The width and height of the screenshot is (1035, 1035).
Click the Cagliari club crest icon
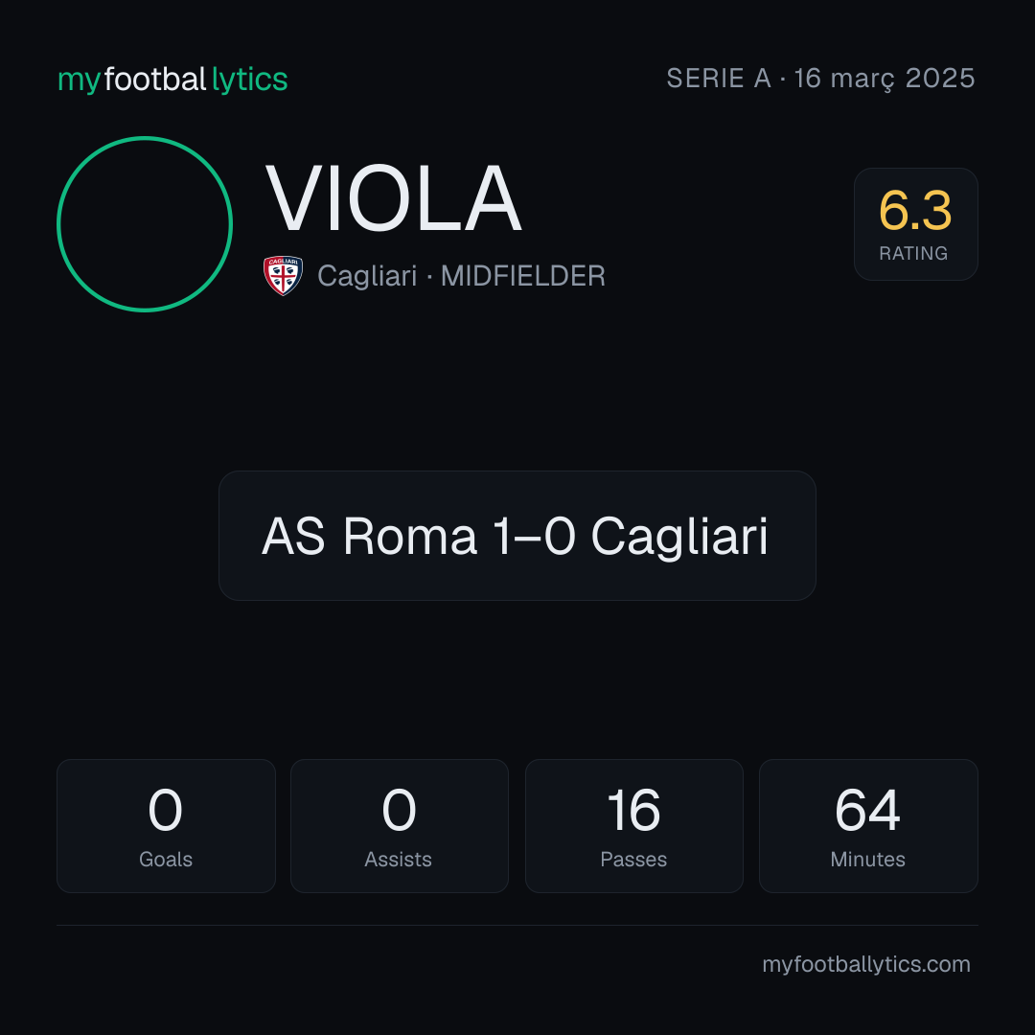283,275
